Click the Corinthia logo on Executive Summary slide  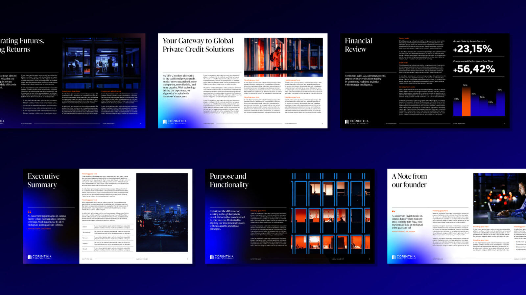point(39,257)
